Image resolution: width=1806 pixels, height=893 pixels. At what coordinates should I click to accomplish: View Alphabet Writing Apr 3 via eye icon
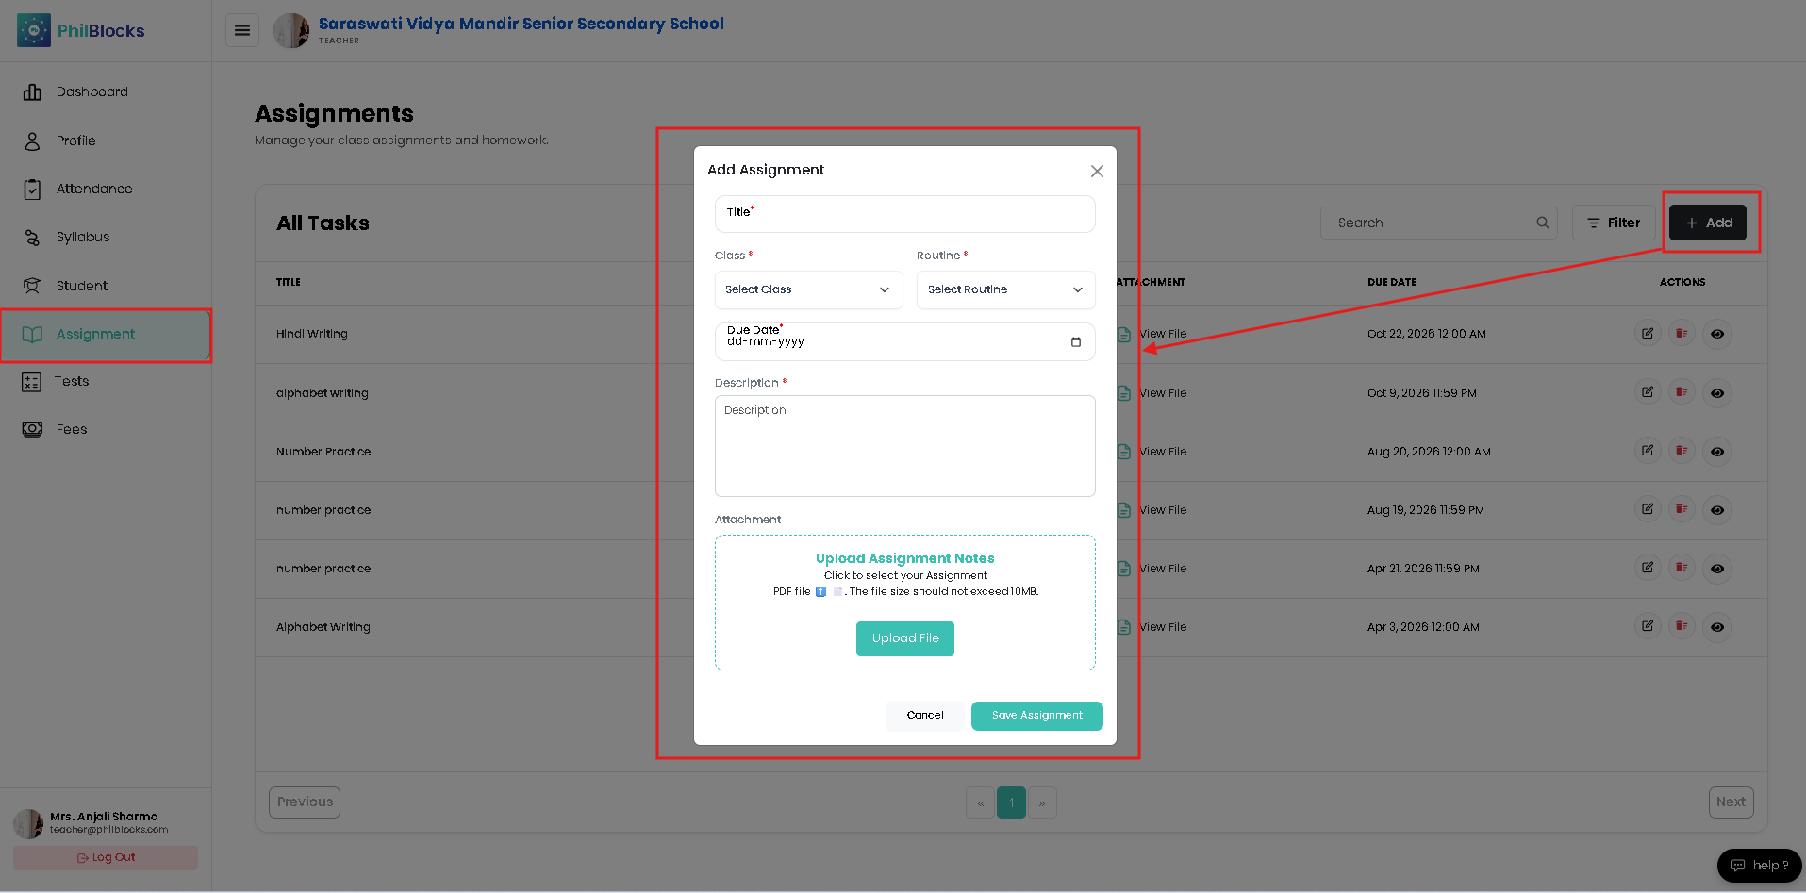tap(1717, 627)
